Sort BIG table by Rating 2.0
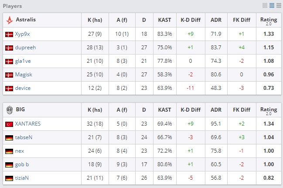Viewport: 283px width, 188px height. pyautogui.click(x=269, y=110)
